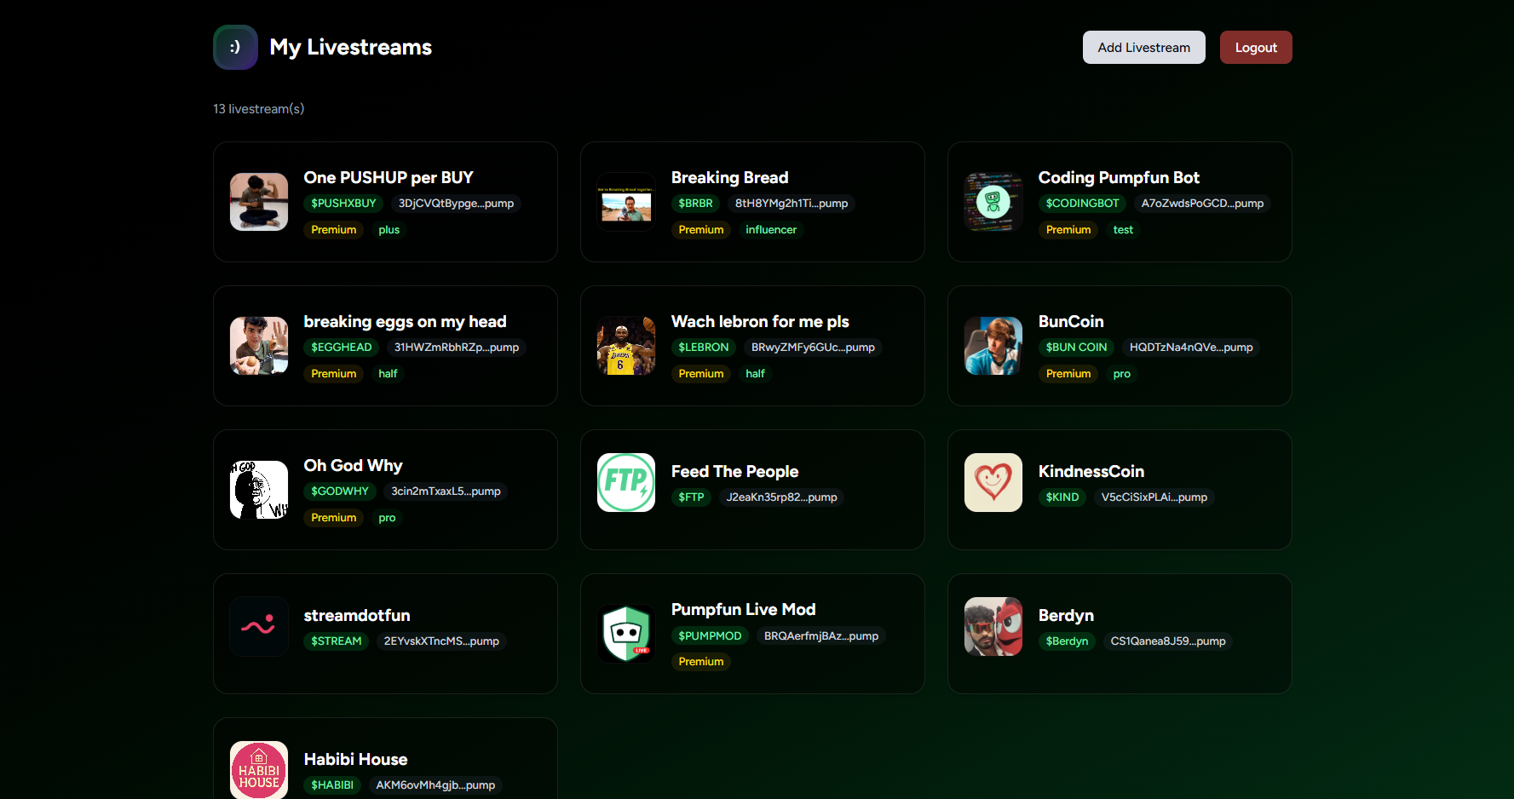This screenshot has width=1514, height=799.
Task: Click the pro tag on BunCoin
Action: pyautogui.click(x=1121, y=374)
